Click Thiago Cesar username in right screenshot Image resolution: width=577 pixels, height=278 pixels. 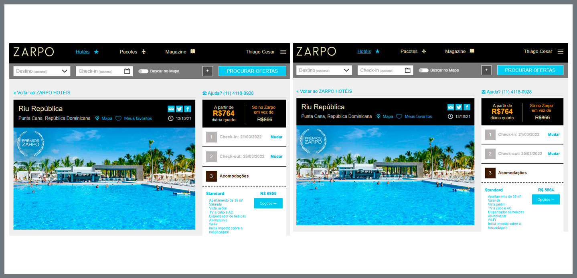[538, 51]
